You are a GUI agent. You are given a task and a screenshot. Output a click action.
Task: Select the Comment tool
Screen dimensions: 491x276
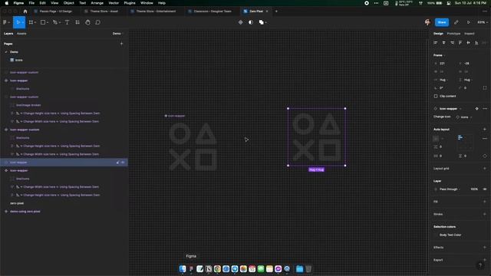[97, 22]
